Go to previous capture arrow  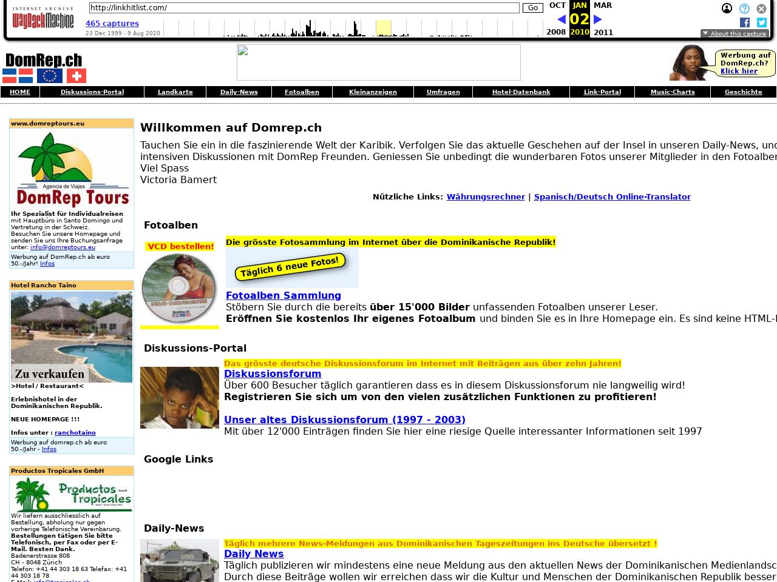[x=561, y=19]
